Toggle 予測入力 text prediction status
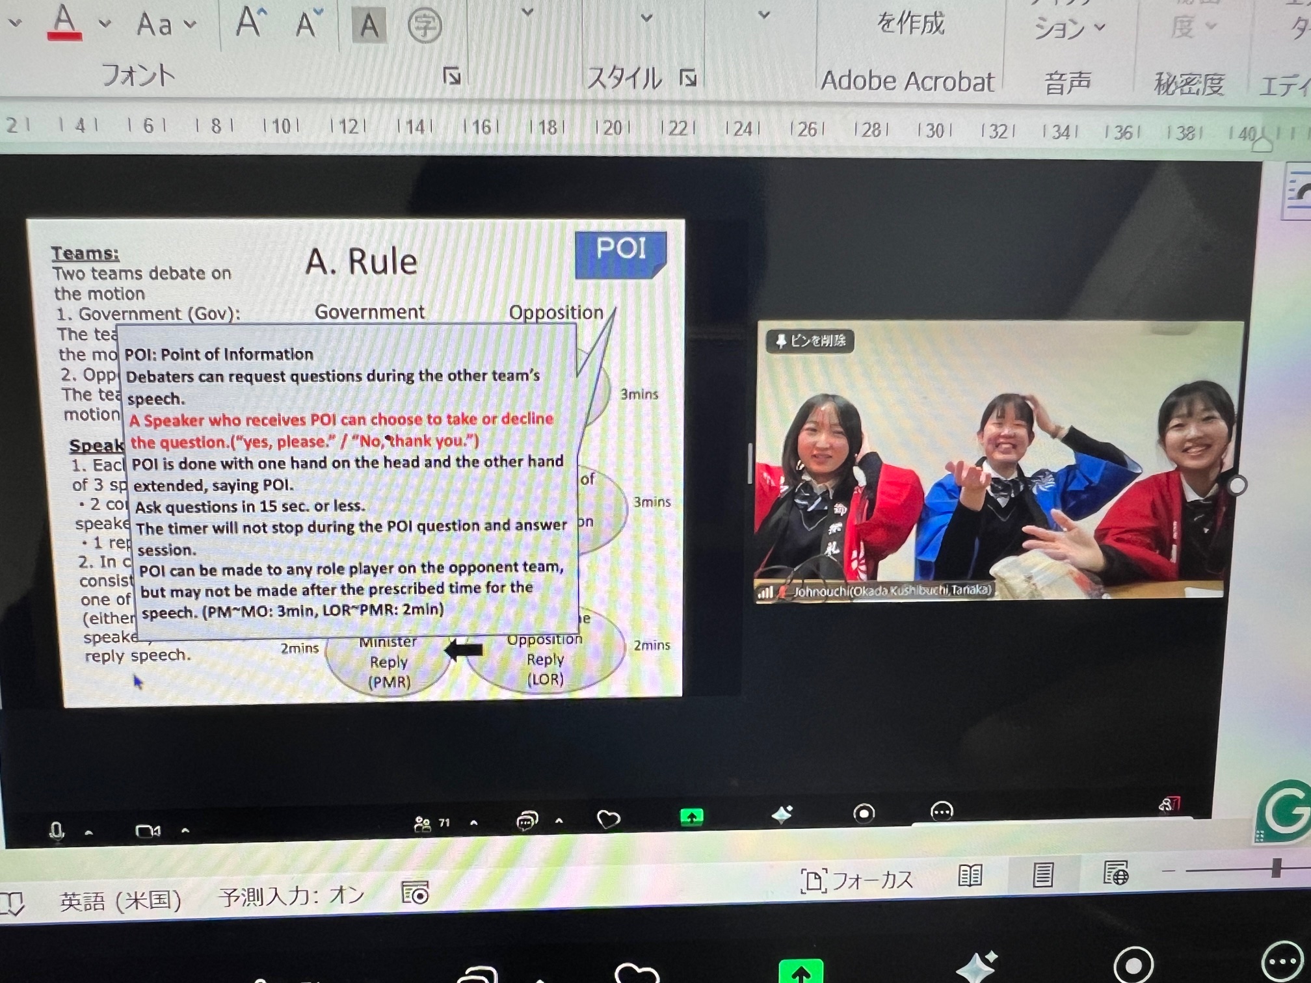Image resolution: width=1311 pixels, height=983 pixels. point(291,897)
